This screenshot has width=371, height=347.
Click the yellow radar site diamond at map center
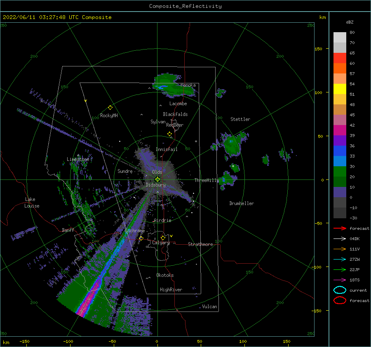click(x=157, y=179)
